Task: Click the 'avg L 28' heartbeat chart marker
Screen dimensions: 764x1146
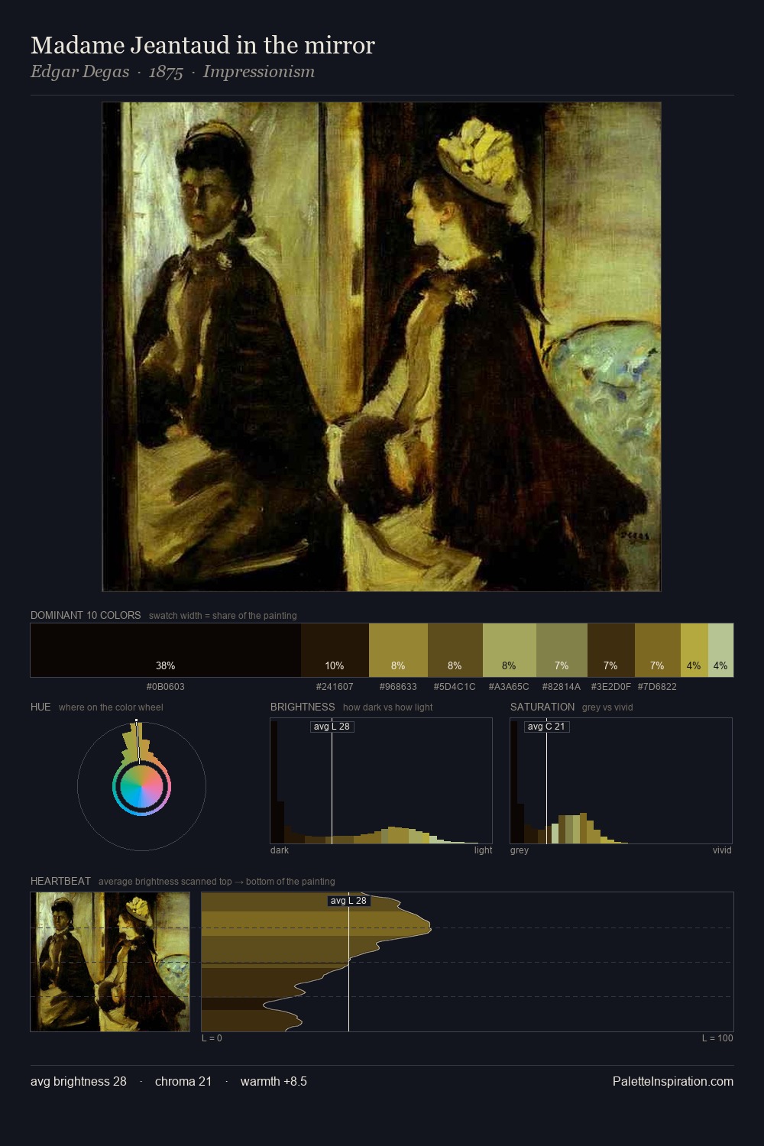Action: (349, 901)
